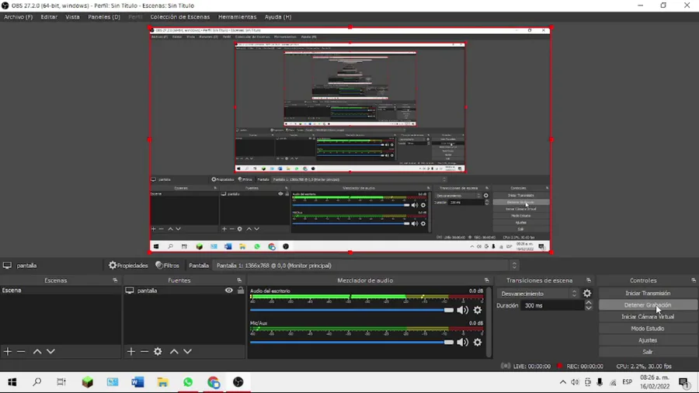This screenshot has width=699, height=393.
Task: Click the preview canvas screen capture
Action: 350,140
